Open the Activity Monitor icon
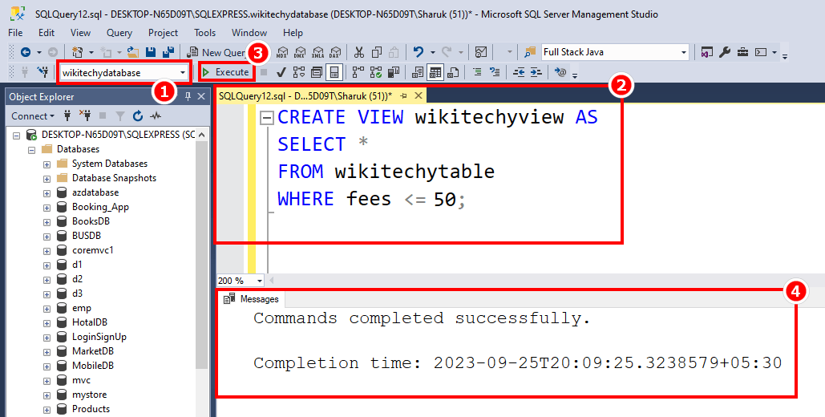Viewport: 825px width, 417px height. [481, 52]
